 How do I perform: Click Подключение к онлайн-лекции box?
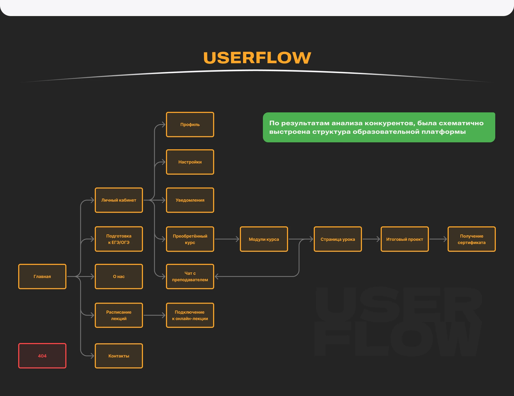(190, 315)
